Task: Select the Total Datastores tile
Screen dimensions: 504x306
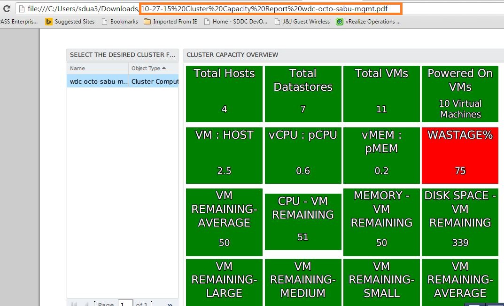Action: [303, 94]
